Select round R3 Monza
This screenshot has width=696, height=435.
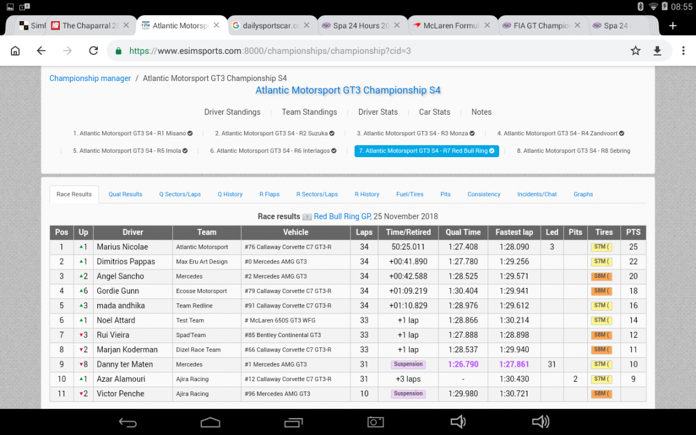tap(416, 133)
